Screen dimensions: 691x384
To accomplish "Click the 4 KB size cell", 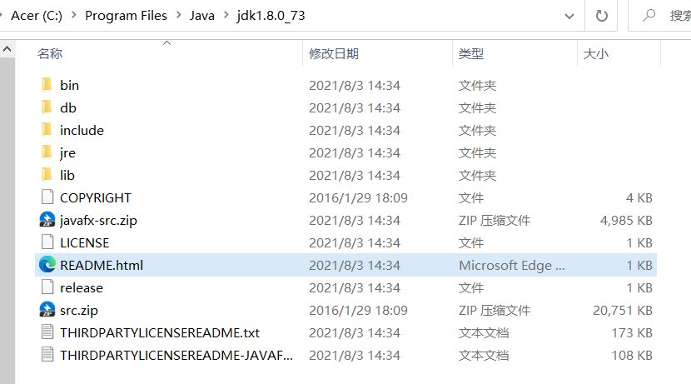I will point(639,197).
